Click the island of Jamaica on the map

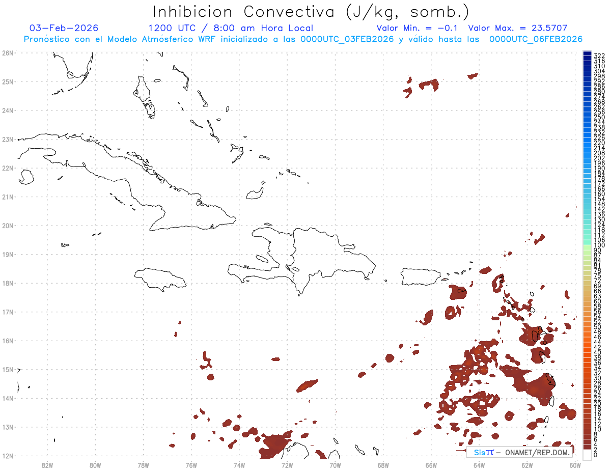click(x=160, y=279)
